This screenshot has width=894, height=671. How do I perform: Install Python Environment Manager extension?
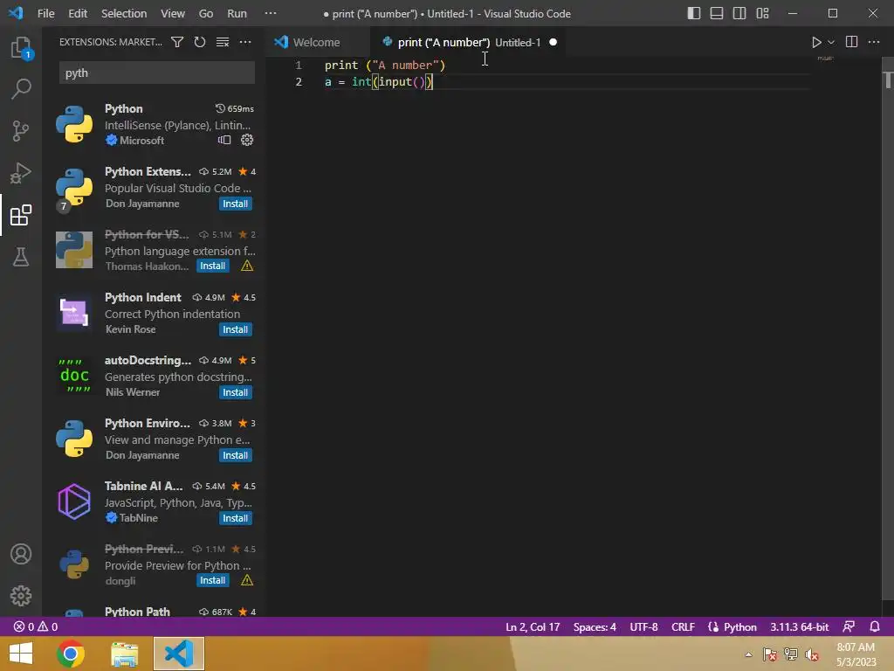(x=236, y=455)
